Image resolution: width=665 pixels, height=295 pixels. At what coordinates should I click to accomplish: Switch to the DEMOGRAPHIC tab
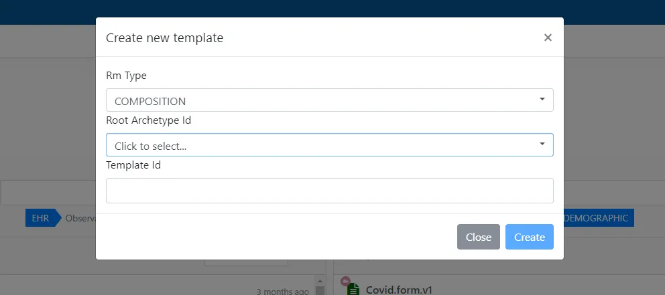coord(598,218)
